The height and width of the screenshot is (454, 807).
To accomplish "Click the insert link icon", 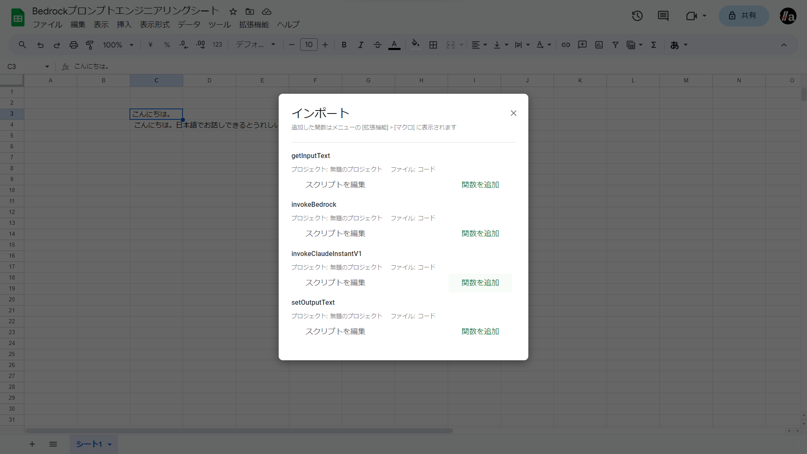I will click(x=566, y=45).
